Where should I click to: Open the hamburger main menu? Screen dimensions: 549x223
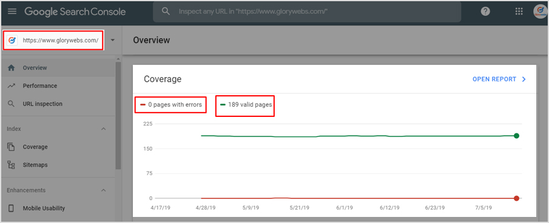pos(12,12)
